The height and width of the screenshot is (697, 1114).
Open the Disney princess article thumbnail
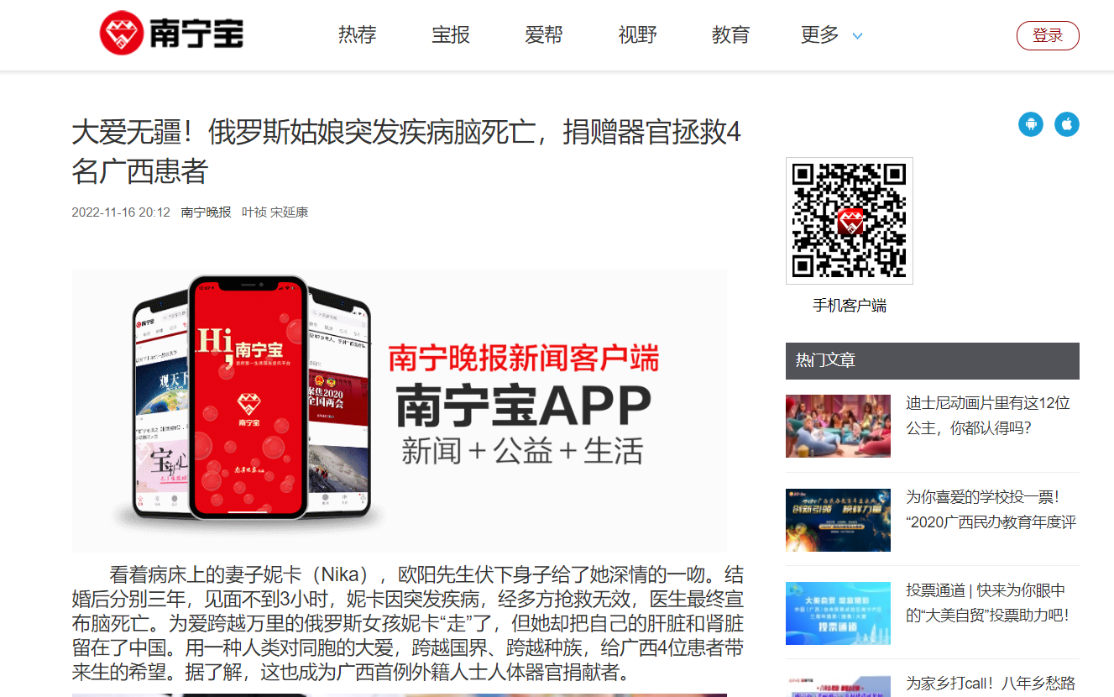coord(838,426)
